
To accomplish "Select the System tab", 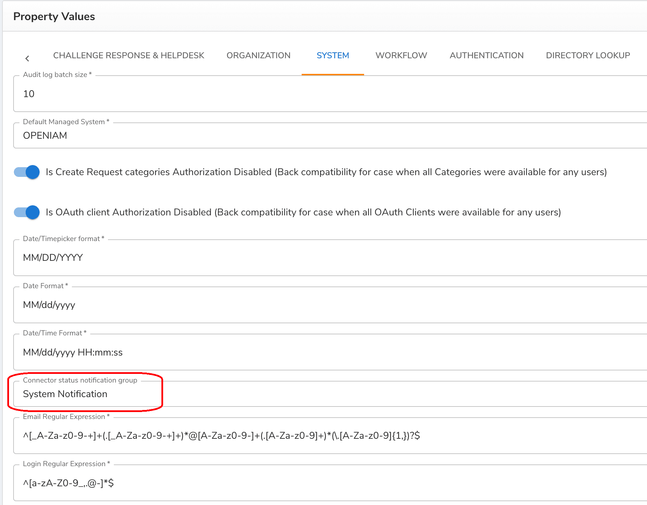I will [x=333, y=55].
